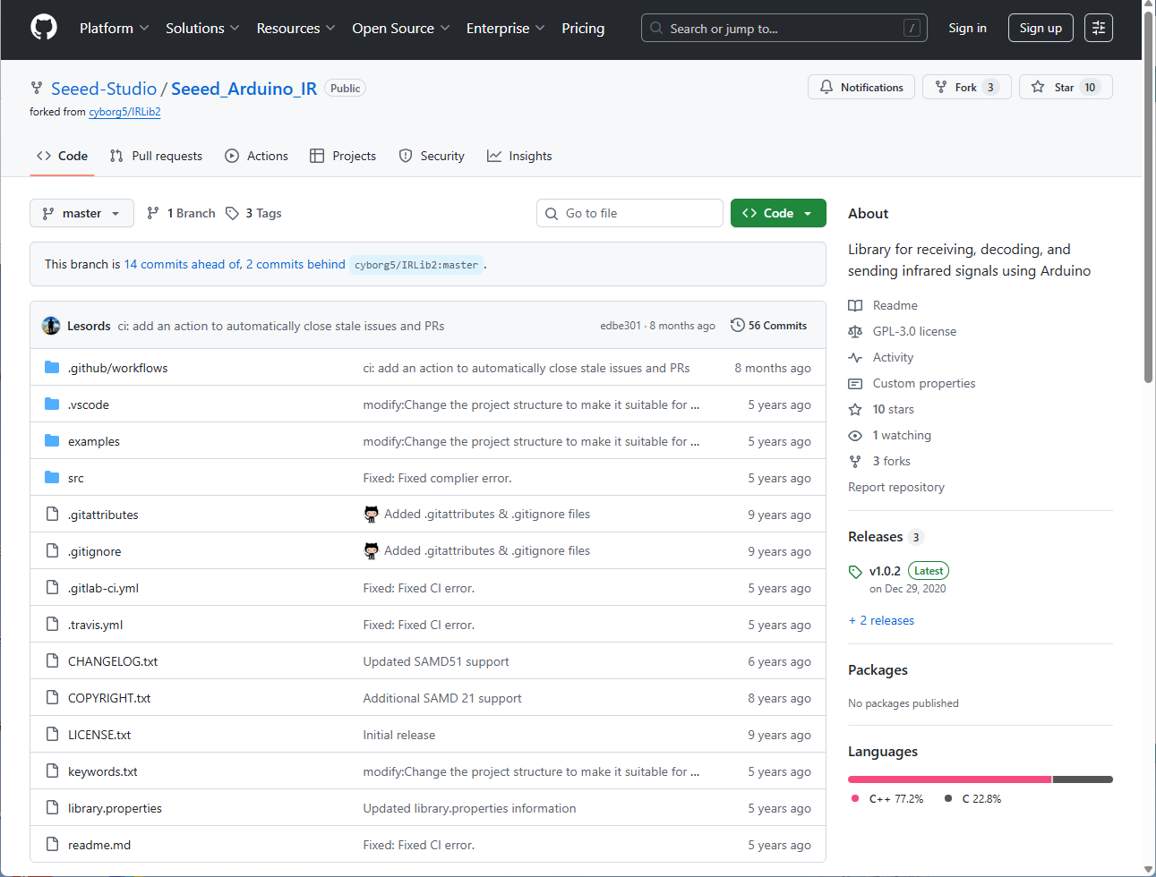Focus the Go to file search field
1156x877 pixels.
tap(629, 213)
